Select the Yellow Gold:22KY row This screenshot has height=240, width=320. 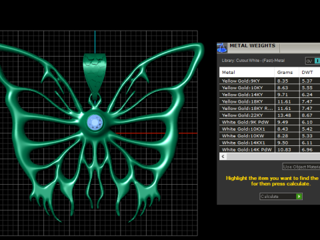pos(270,115)
